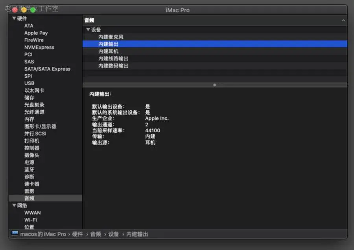The width and height of the screenshot is (354, 250).
Task: Collapse the 网络 section triangle
Action: pos(14,205)
